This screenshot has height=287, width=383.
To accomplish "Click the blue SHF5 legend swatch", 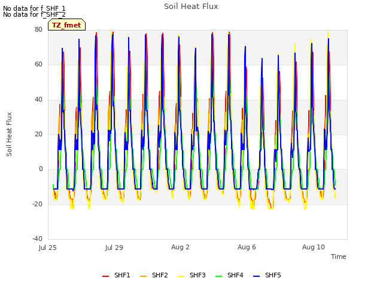I will click(x=257, y=276).
